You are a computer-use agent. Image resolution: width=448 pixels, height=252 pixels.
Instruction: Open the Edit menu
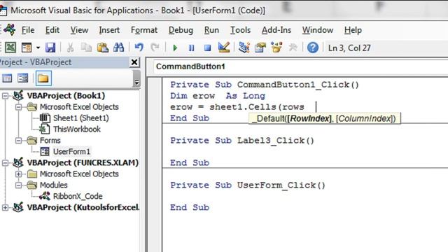coord(52,30)
